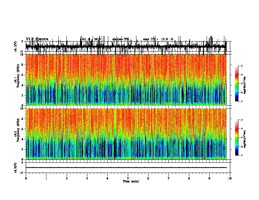The image size is (259, 200).
Task: Click the time axis tick label 0
Action: pyautogui.click(x=26, y=178)
